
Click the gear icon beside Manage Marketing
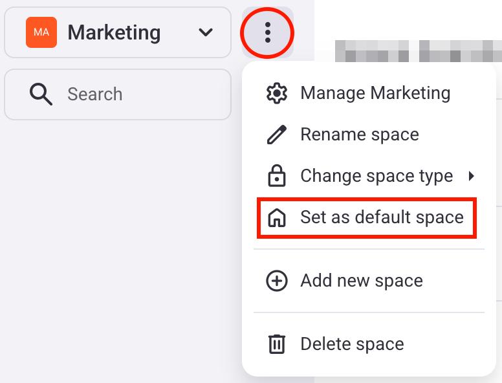(277, 93)
